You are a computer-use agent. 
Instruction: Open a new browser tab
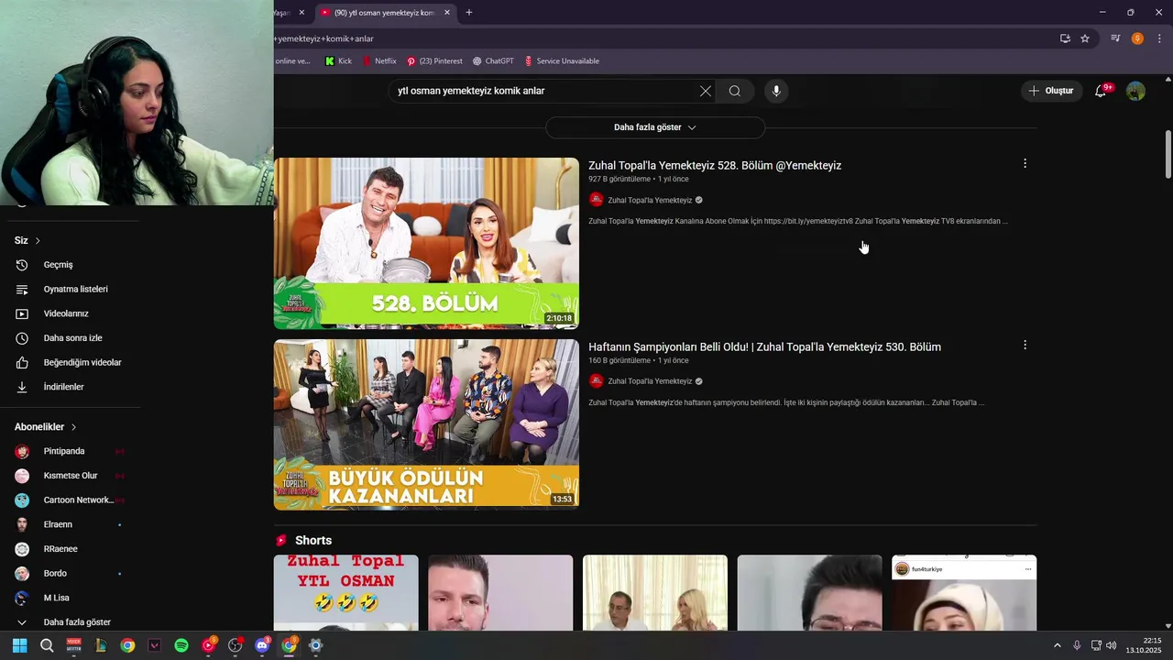click(x=469, y=13)
